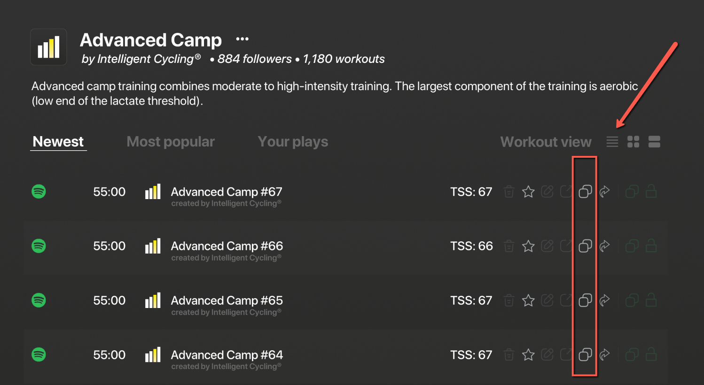Select the Your plays tab
704x385 pixels.
tap(293, 142)
